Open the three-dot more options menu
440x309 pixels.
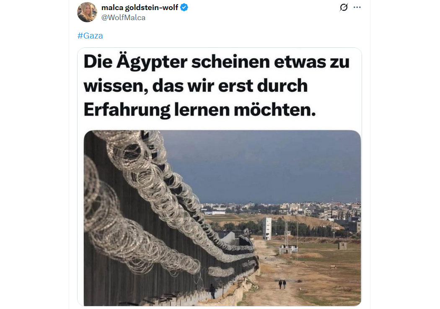coord(357,7)
